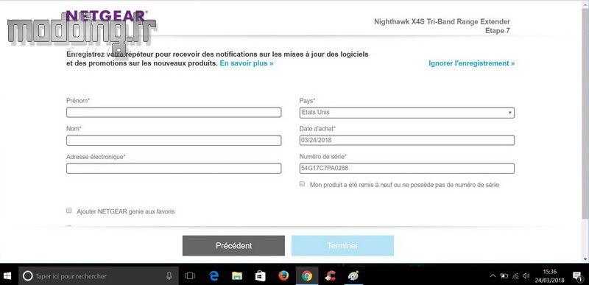Click the Nom input field

pyautogui.click(x=174, y=141)
